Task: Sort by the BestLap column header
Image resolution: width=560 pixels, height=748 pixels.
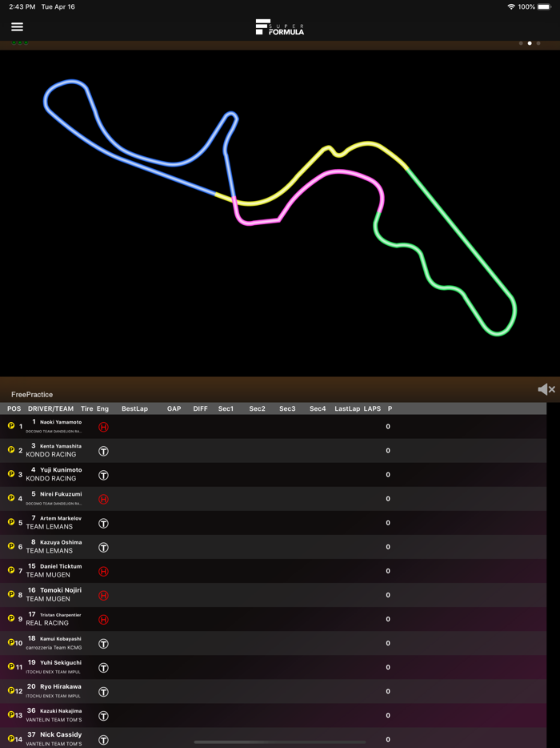Action: (135, 408)
